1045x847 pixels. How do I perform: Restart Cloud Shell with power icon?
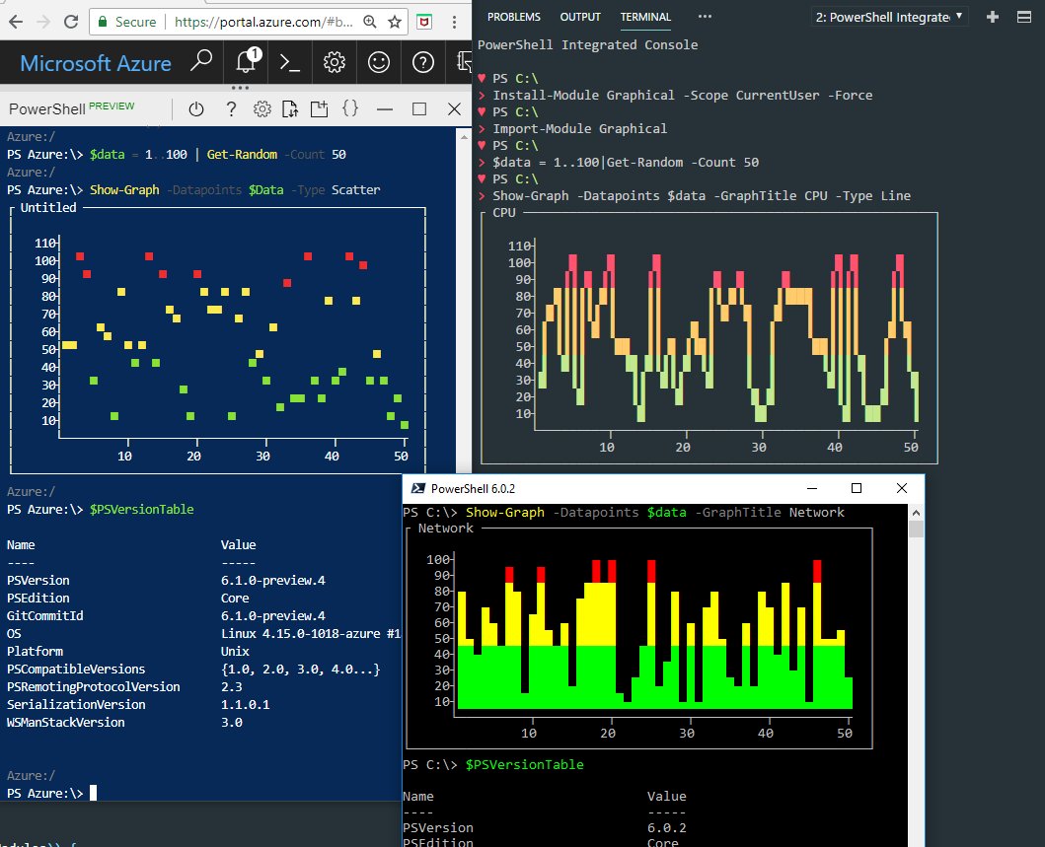196,108
